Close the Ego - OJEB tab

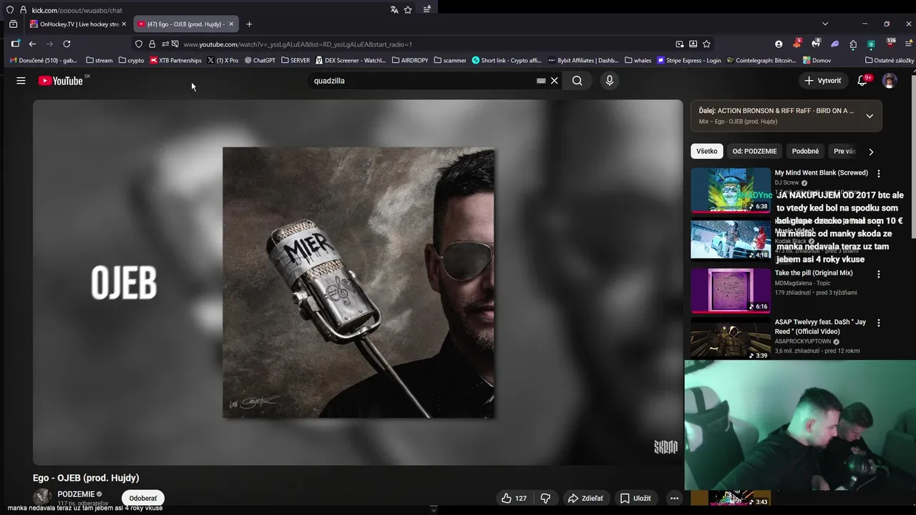pyautogui.click(x=231, y=24)
